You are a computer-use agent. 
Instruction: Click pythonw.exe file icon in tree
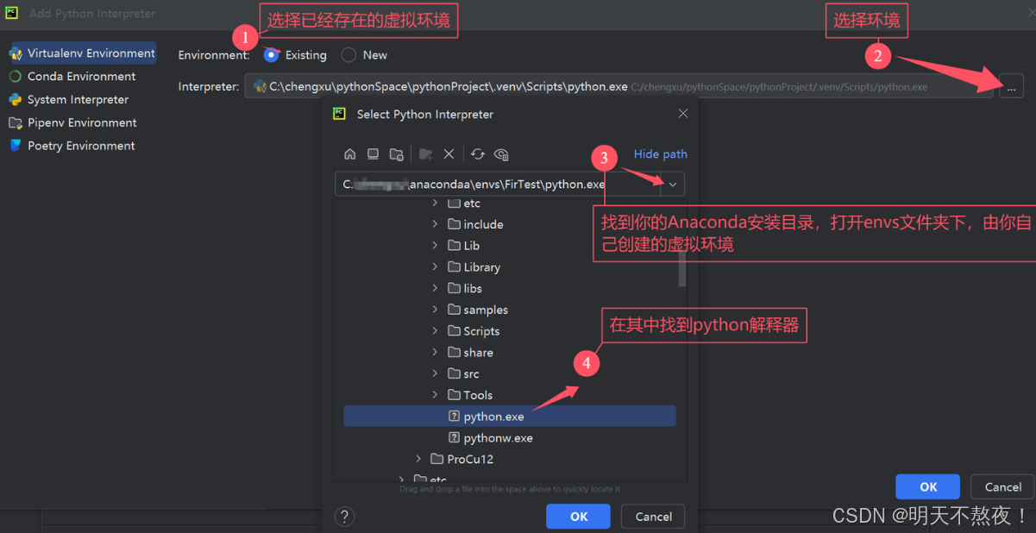pyautogui.click(x=455, y=438)
